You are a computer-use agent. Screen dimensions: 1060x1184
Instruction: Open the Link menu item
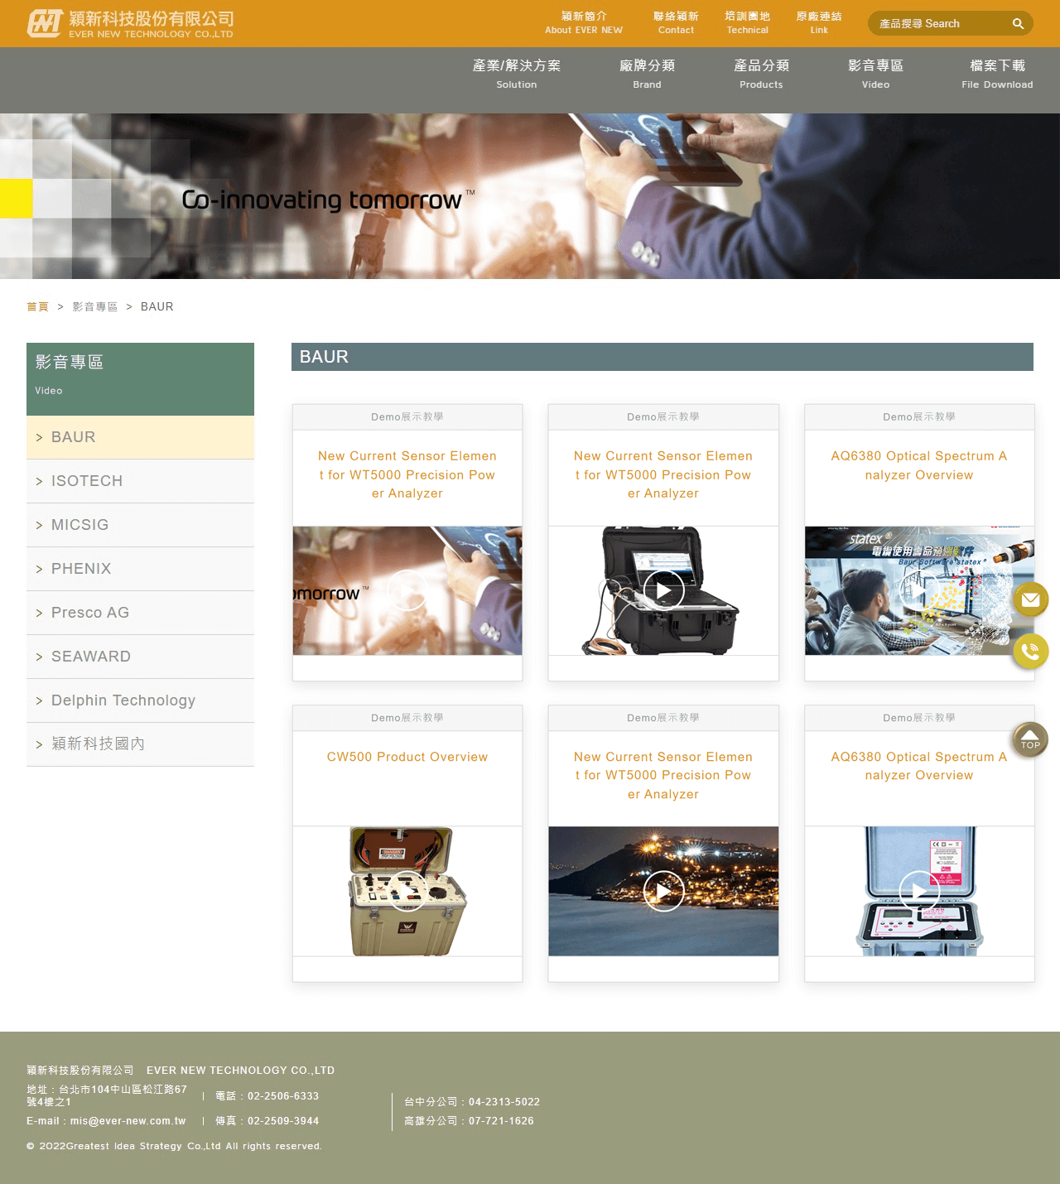pyautogui.click(x=819, y=22)
